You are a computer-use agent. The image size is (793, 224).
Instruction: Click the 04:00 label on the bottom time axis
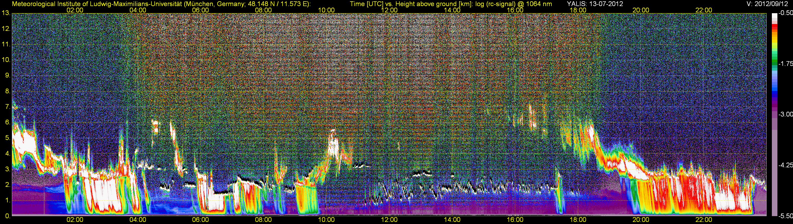click(138, 220)
